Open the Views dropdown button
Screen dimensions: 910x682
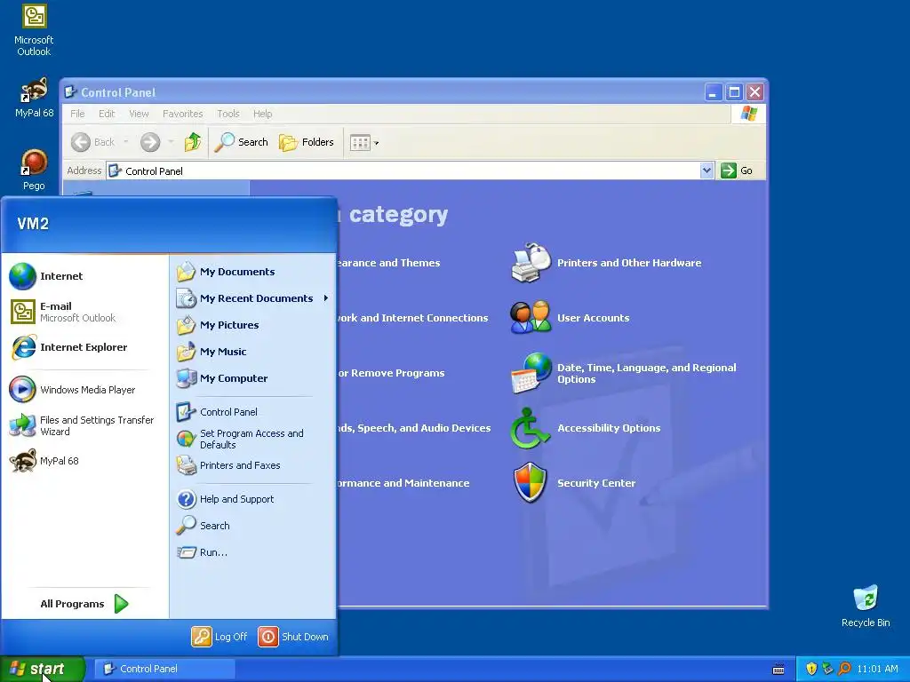363,143
